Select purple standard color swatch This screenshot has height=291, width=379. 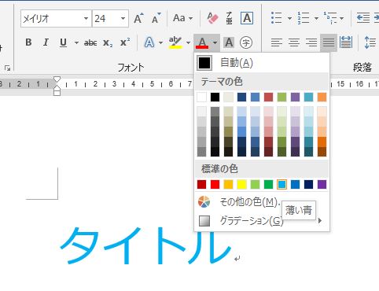322,185
